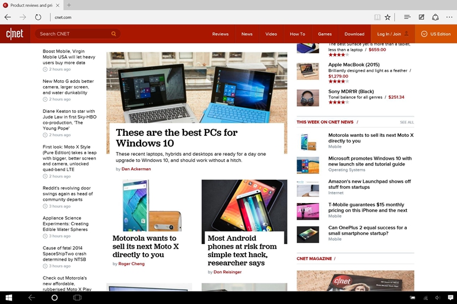Open the Reviews navigation menu

pos(221,34)
